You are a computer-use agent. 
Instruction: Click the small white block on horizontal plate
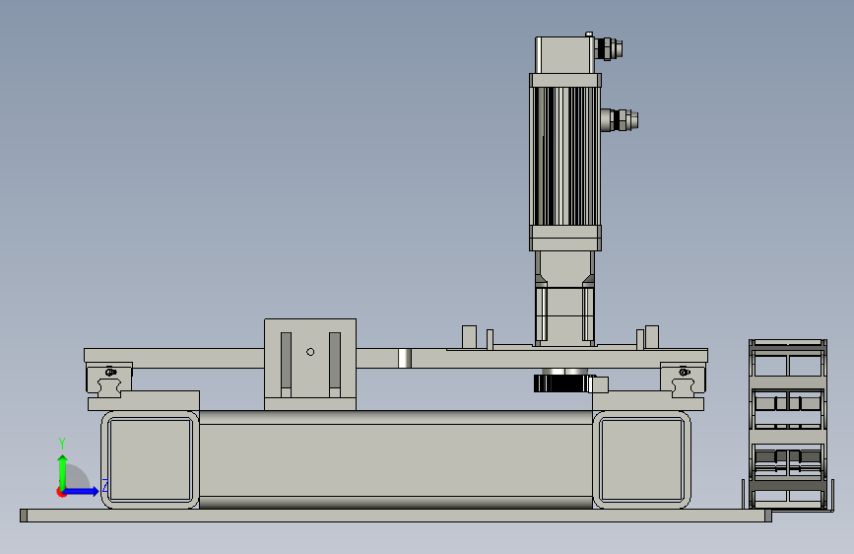405,358
